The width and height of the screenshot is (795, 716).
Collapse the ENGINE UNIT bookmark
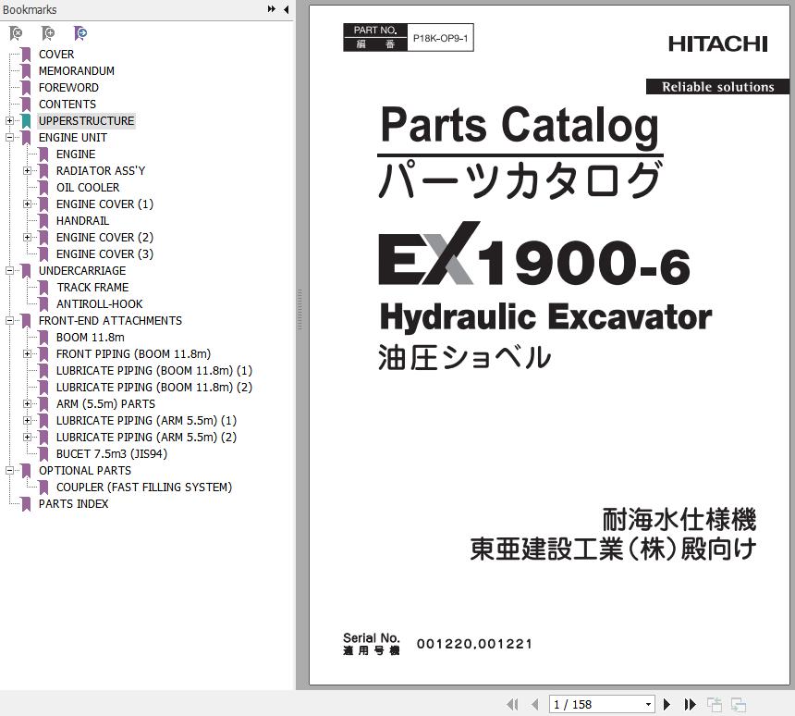[9, 138]
